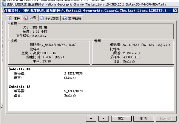Click the length value 1:29 小时
The height and width of the screenshot is (124, 179).
[40, 32]
